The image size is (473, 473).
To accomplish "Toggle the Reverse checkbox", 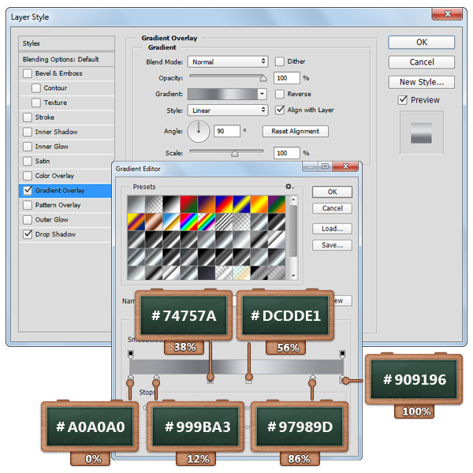I will point(280,94).
